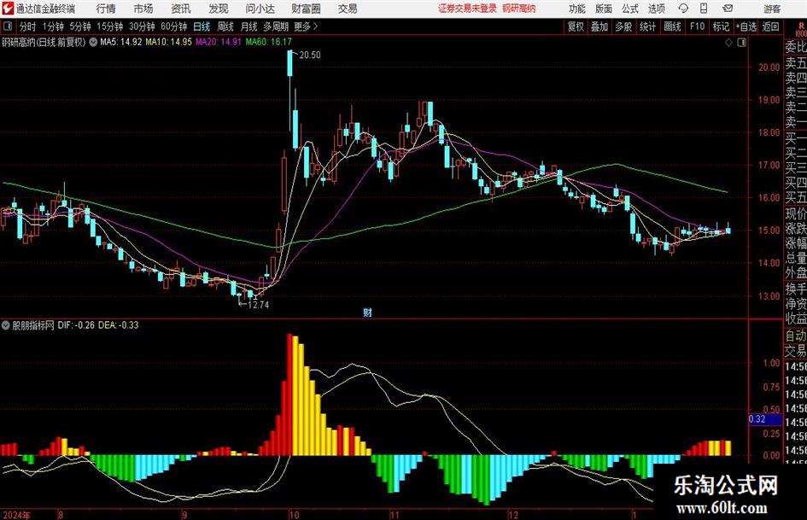Screen dimensions: 807x520
Task: Click the DEA: -0.33 value
Action: point(119,325)
